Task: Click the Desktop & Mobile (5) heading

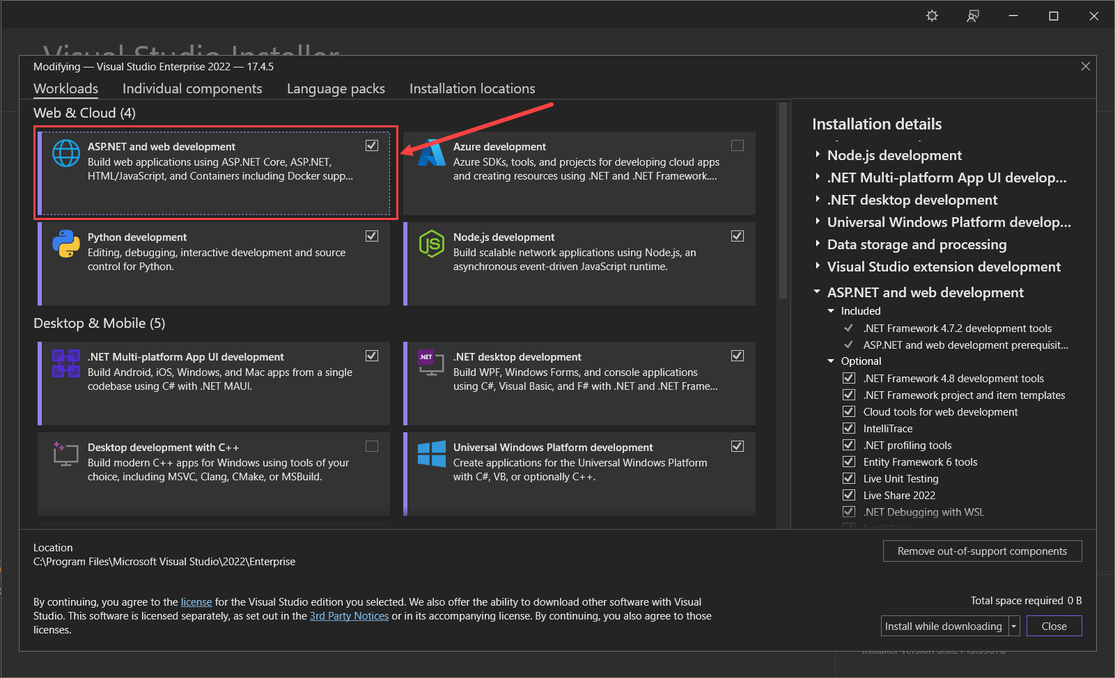Action: pyautogui.click(x=100, y=323)
